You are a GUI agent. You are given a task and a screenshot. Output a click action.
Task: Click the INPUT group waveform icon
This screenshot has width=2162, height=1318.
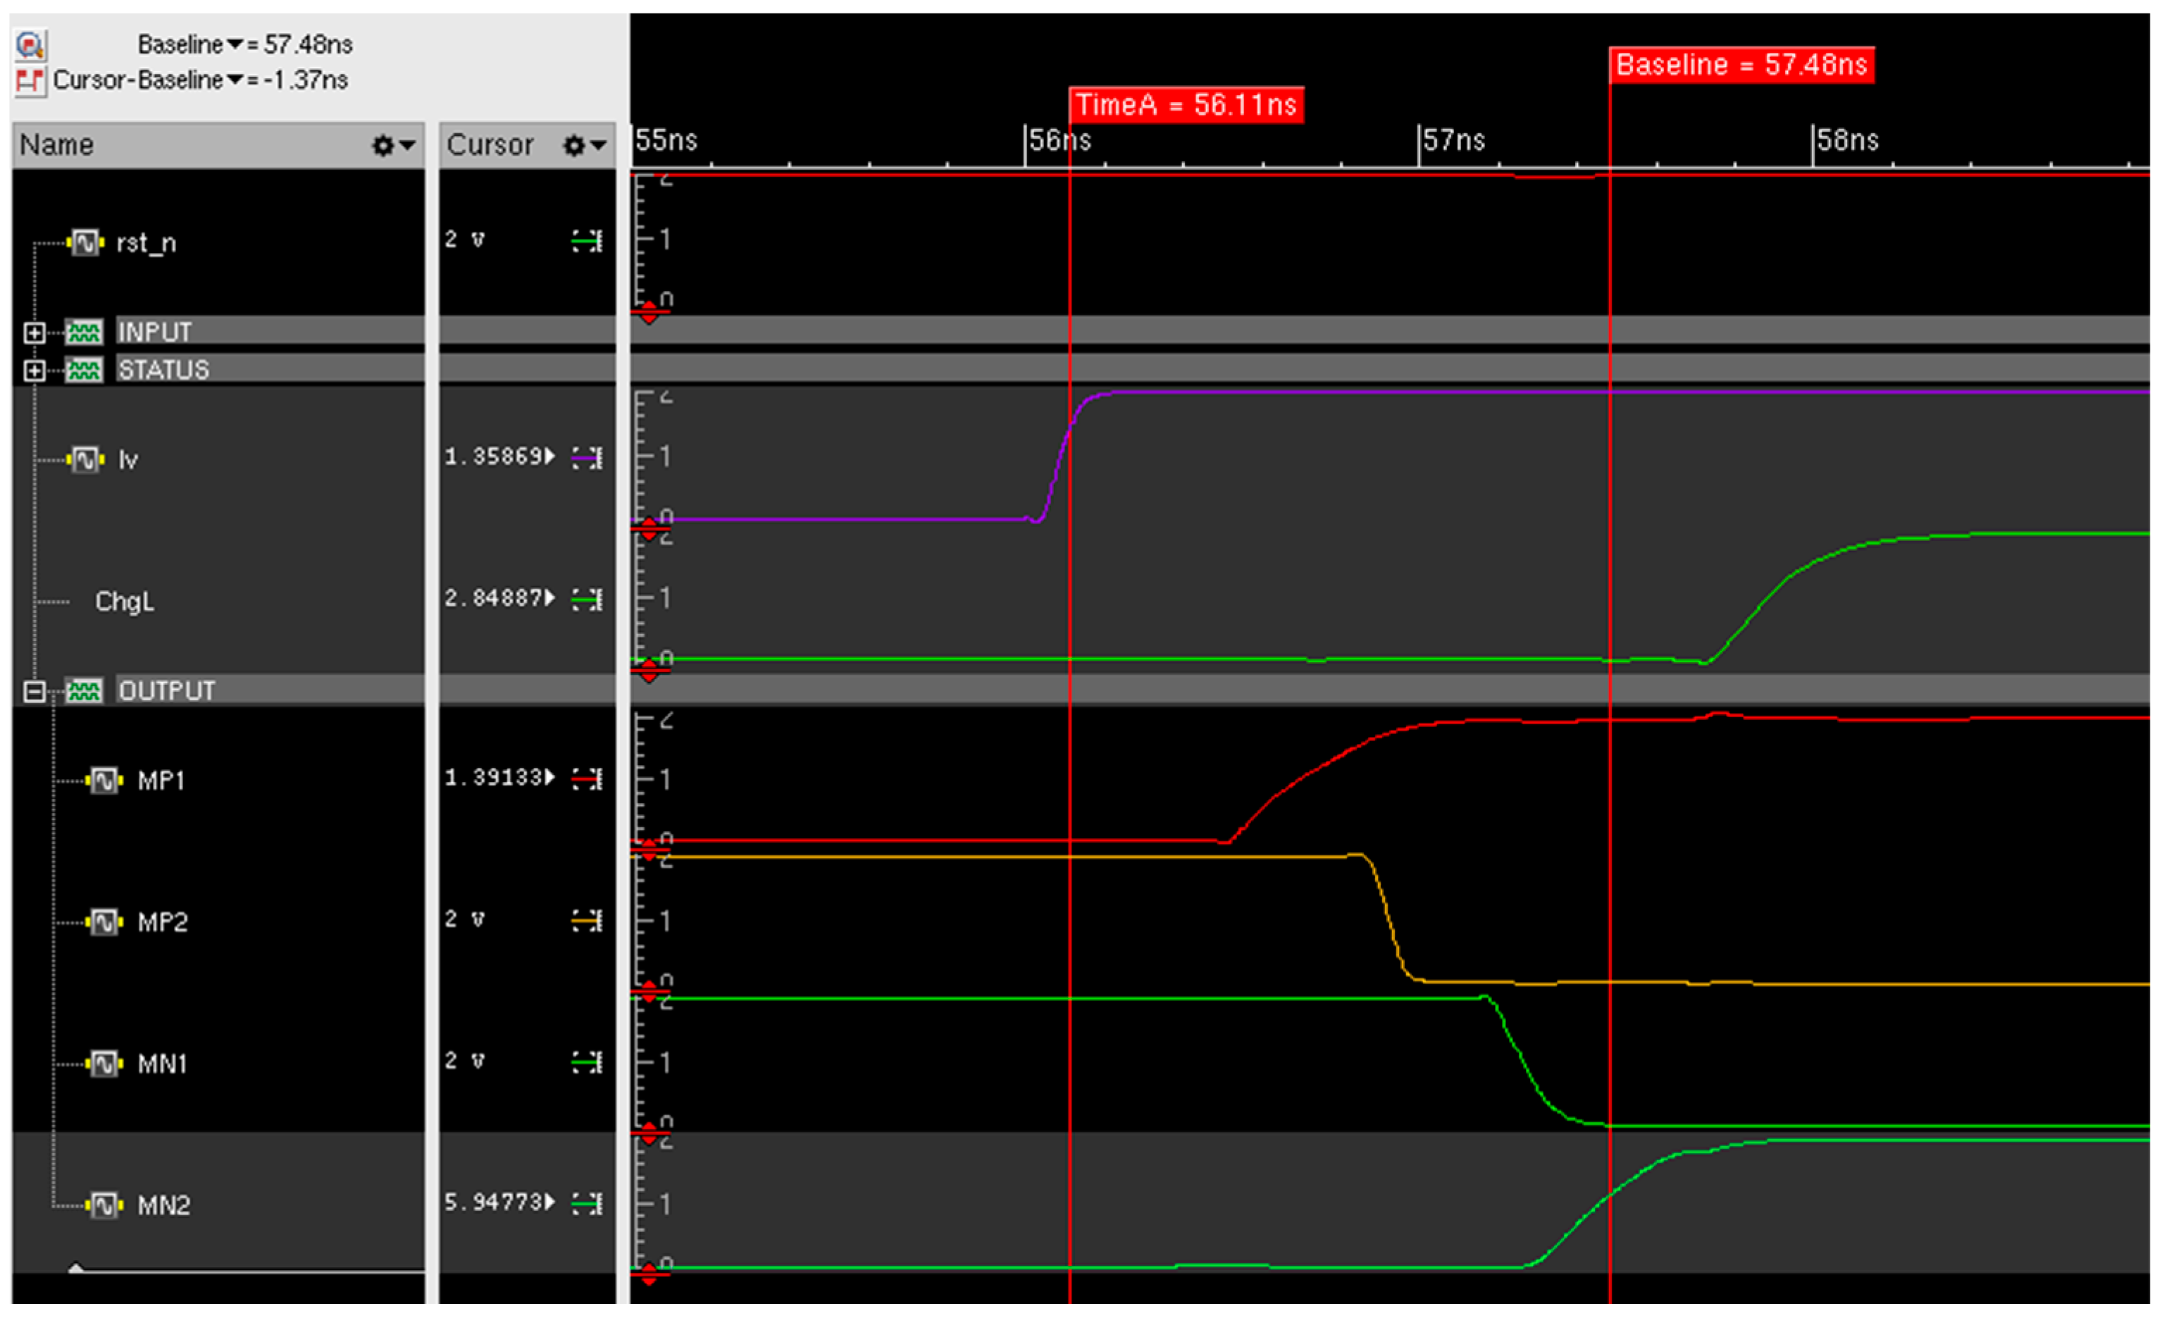coord(85,332)
